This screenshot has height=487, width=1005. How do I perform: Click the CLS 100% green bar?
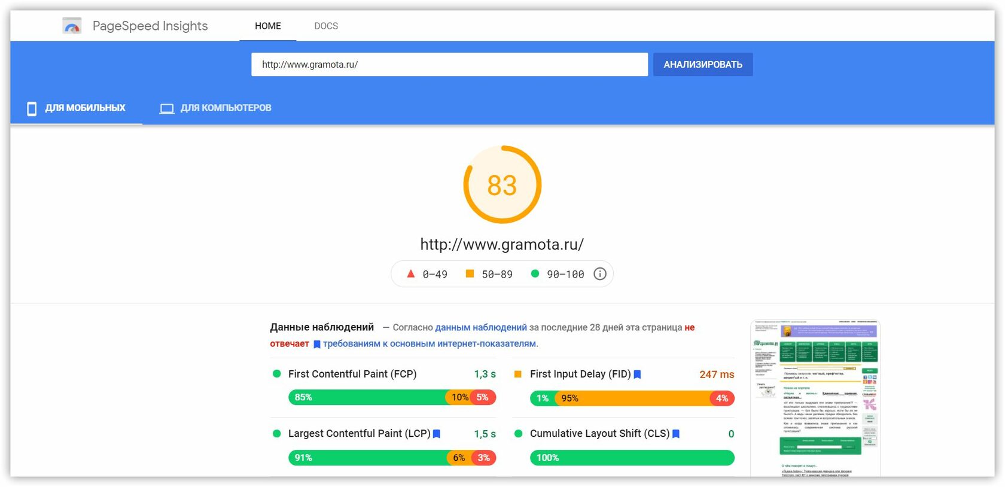pyautogui.click(x=632, y=458)
